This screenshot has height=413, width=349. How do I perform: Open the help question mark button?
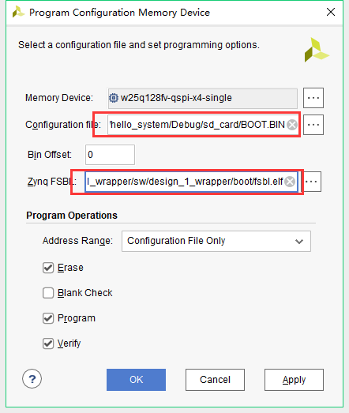click(32, 379)
